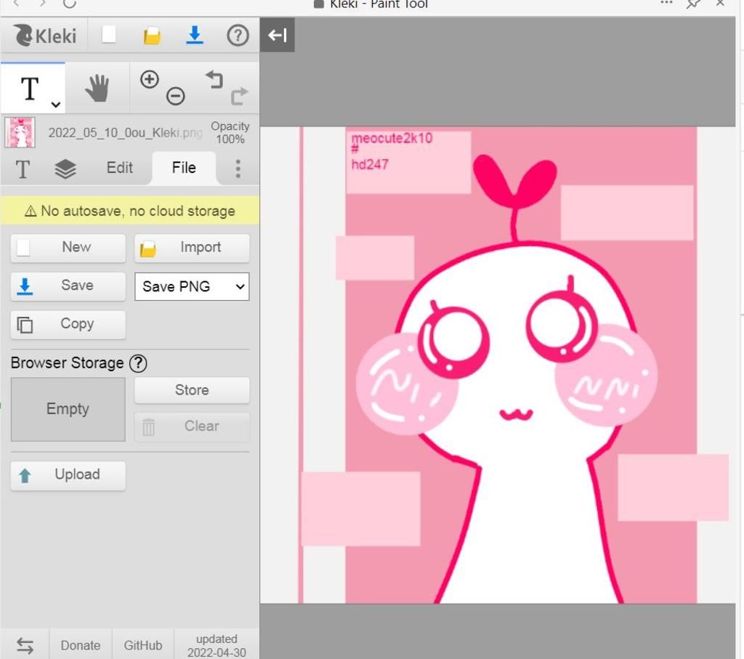The width and height of the screenshot is (744, 659).
Task: Click the Import button
Action: click(x=192, y=248)
